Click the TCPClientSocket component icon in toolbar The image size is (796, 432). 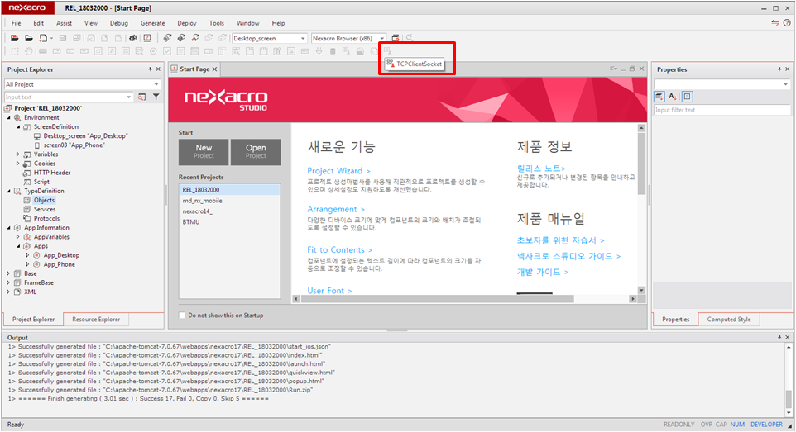coord(386,52)
